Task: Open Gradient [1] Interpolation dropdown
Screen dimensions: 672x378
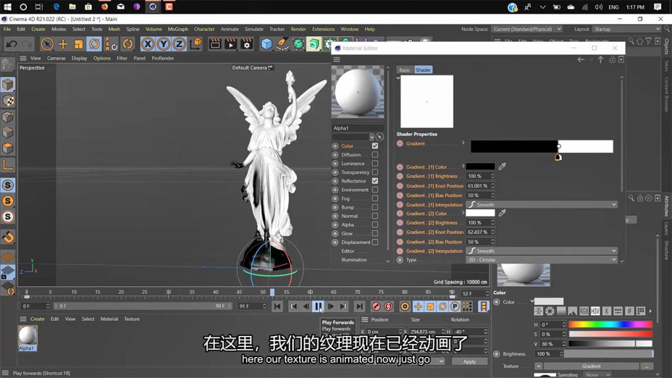Action: pos(541,205)
